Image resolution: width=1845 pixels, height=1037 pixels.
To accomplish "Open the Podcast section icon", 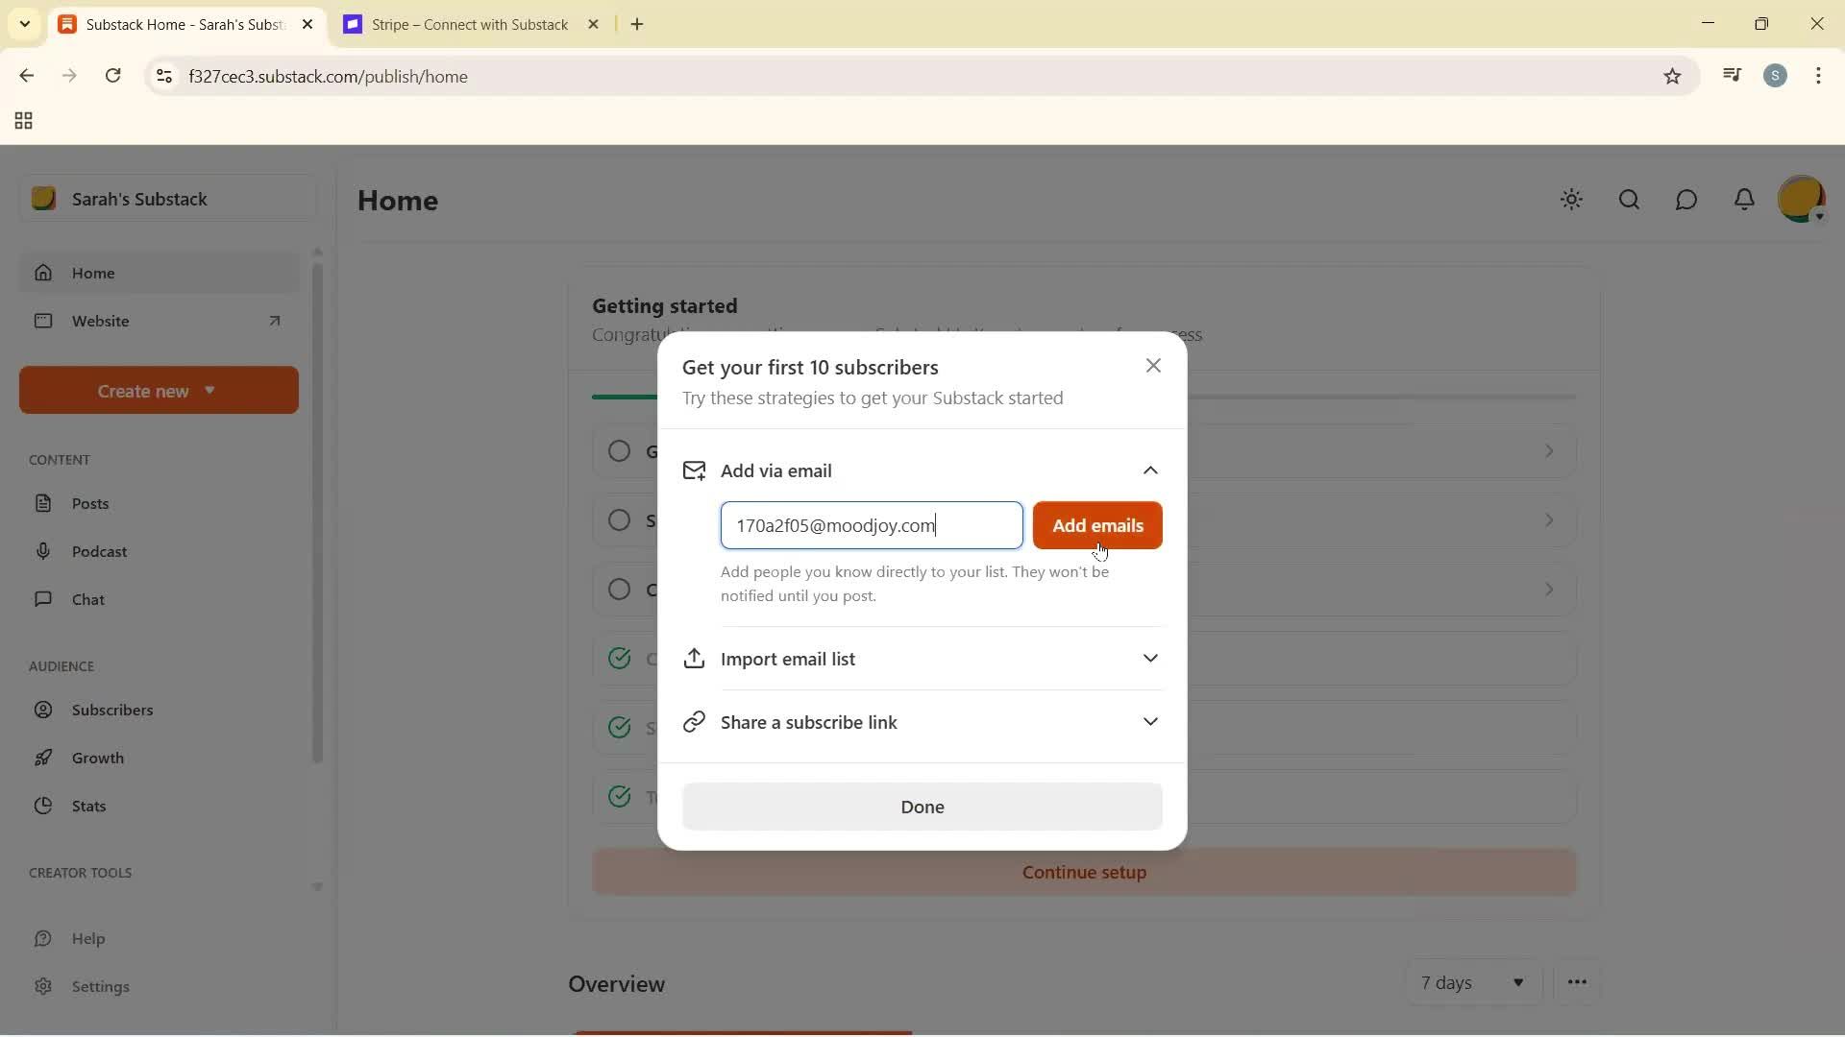I will [x=44, y=551].
